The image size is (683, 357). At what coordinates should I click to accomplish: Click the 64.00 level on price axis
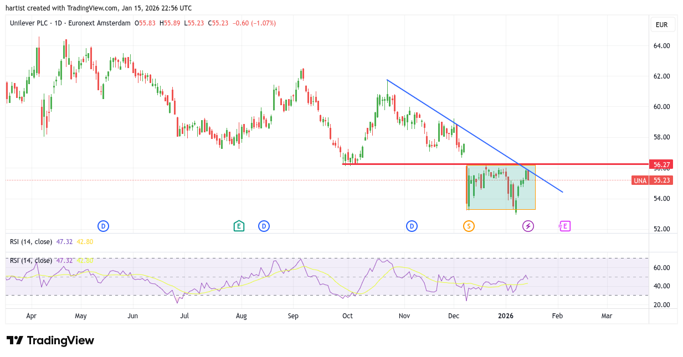pos(661,46)
